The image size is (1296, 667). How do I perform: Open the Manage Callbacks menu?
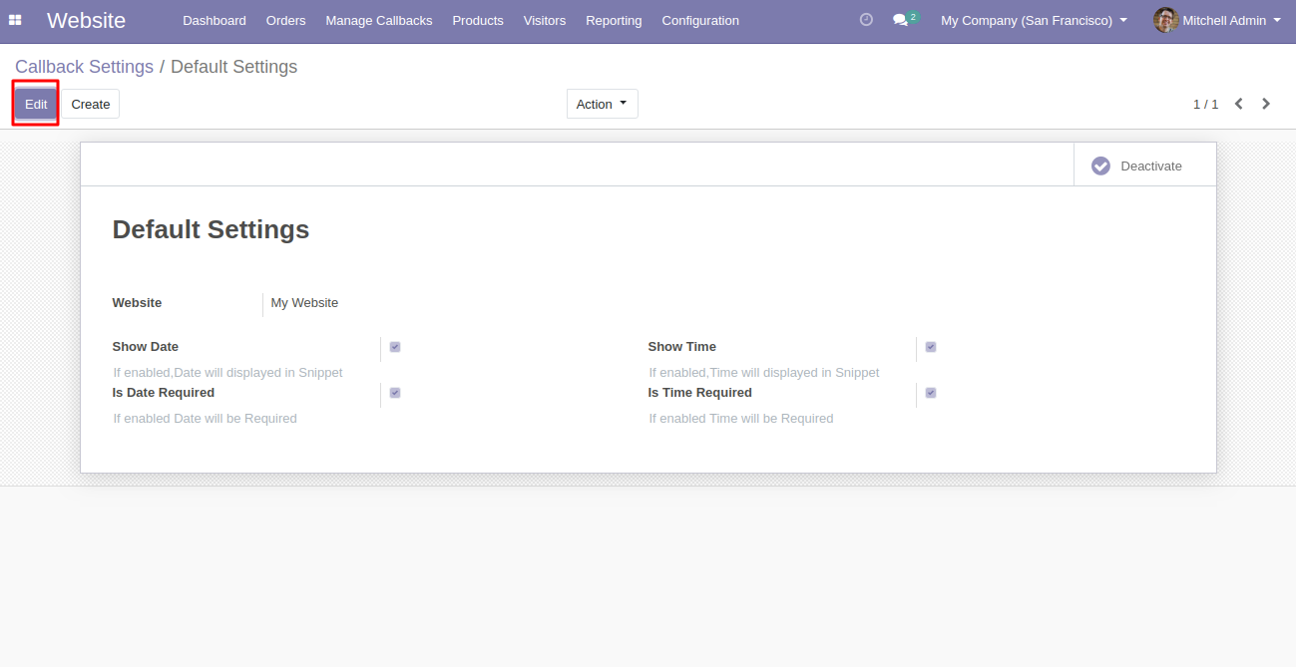click(378, 20)
